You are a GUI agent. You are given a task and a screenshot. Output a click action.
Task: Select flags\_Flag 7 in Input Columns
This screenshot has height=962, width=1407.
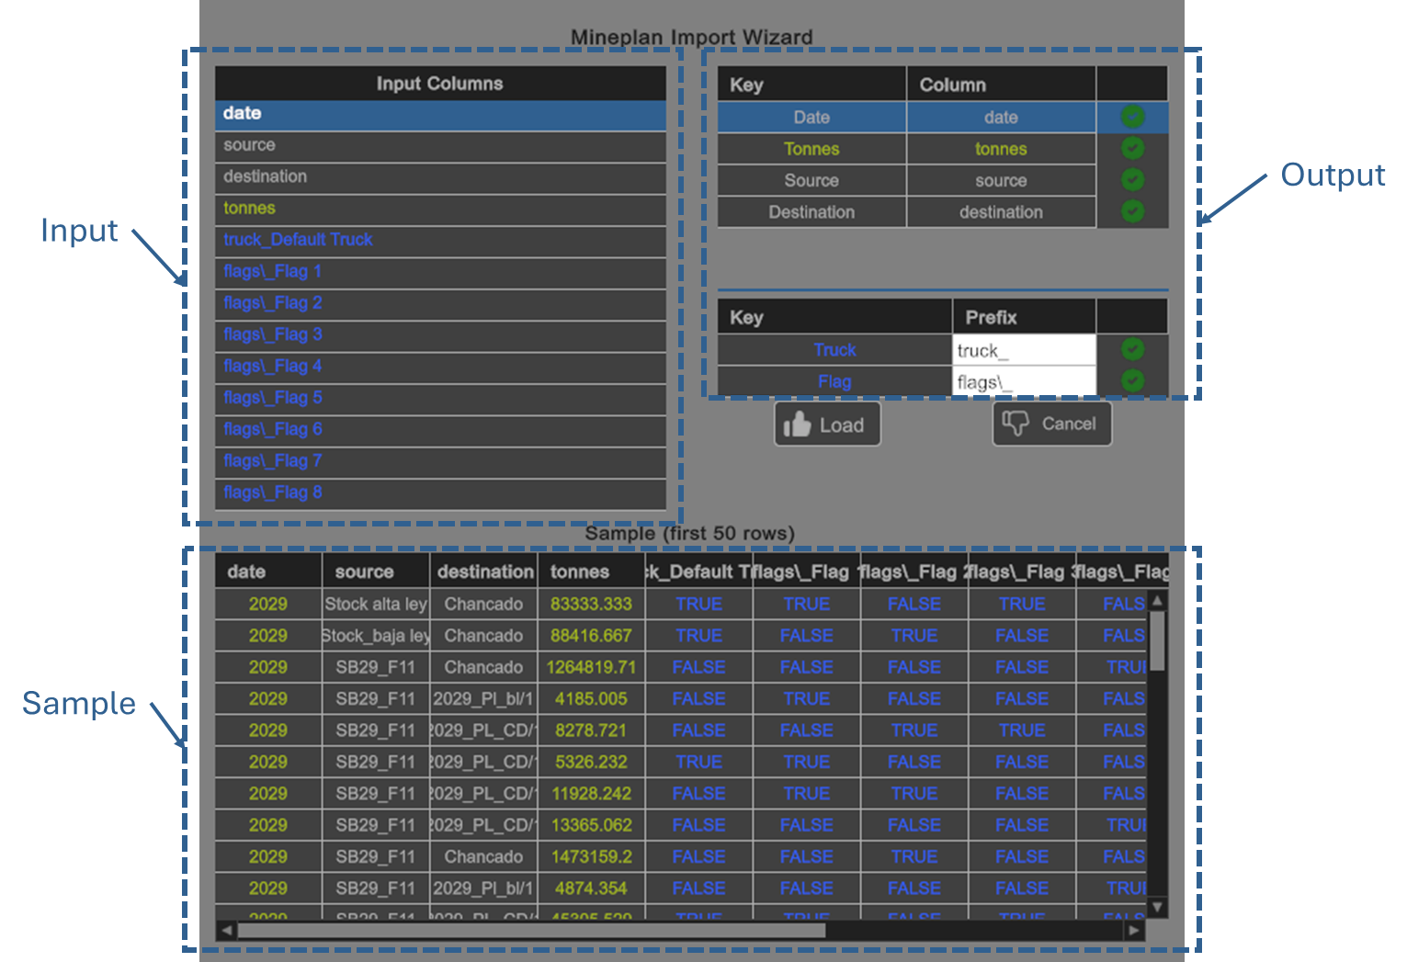(x=440, y=461)
